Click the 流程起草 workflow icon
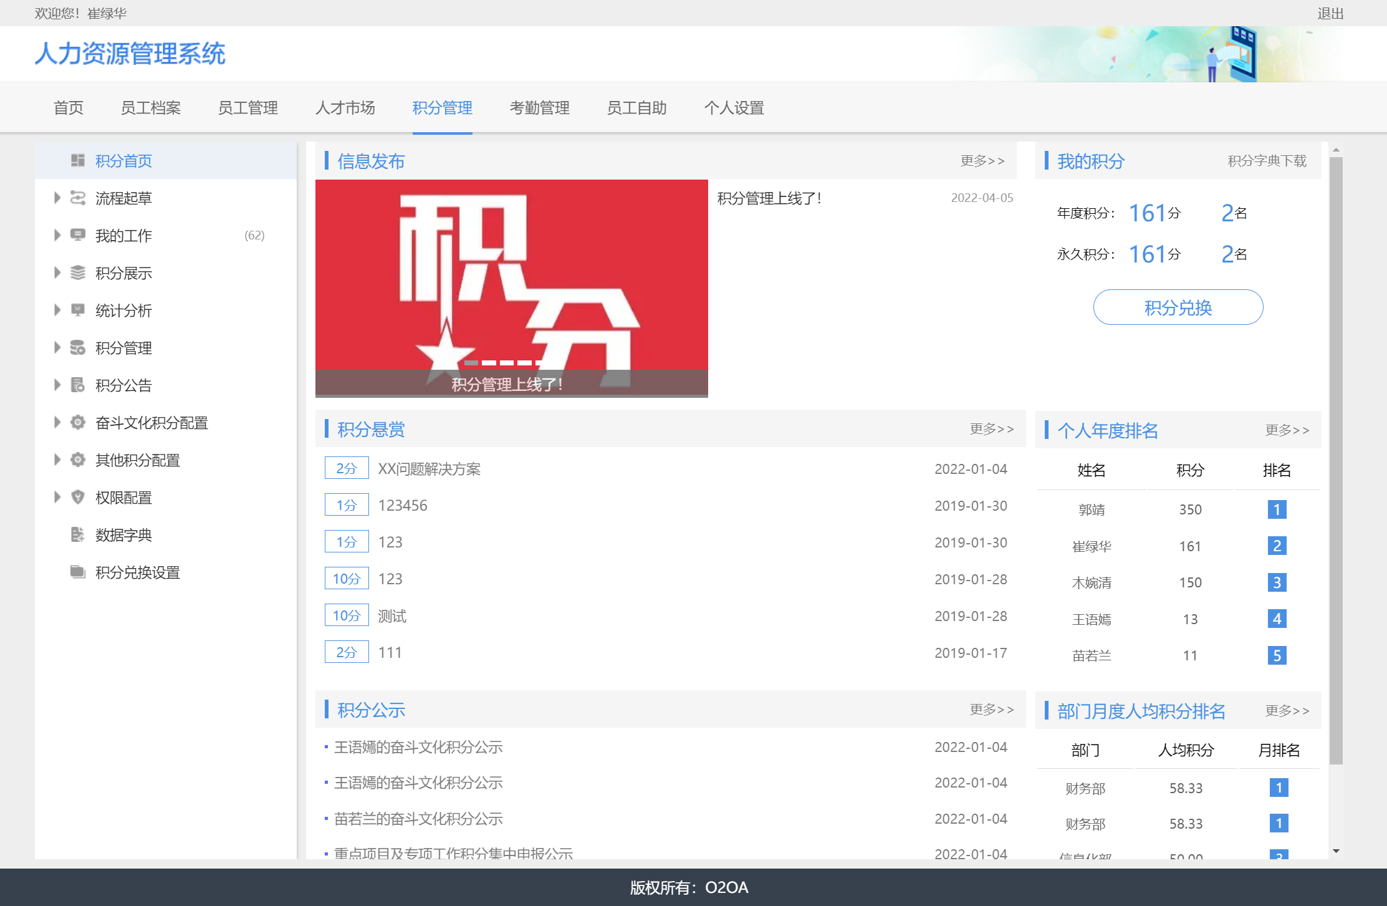Image resolution: width=1387 pixels, height=906 pixels. 78,198
